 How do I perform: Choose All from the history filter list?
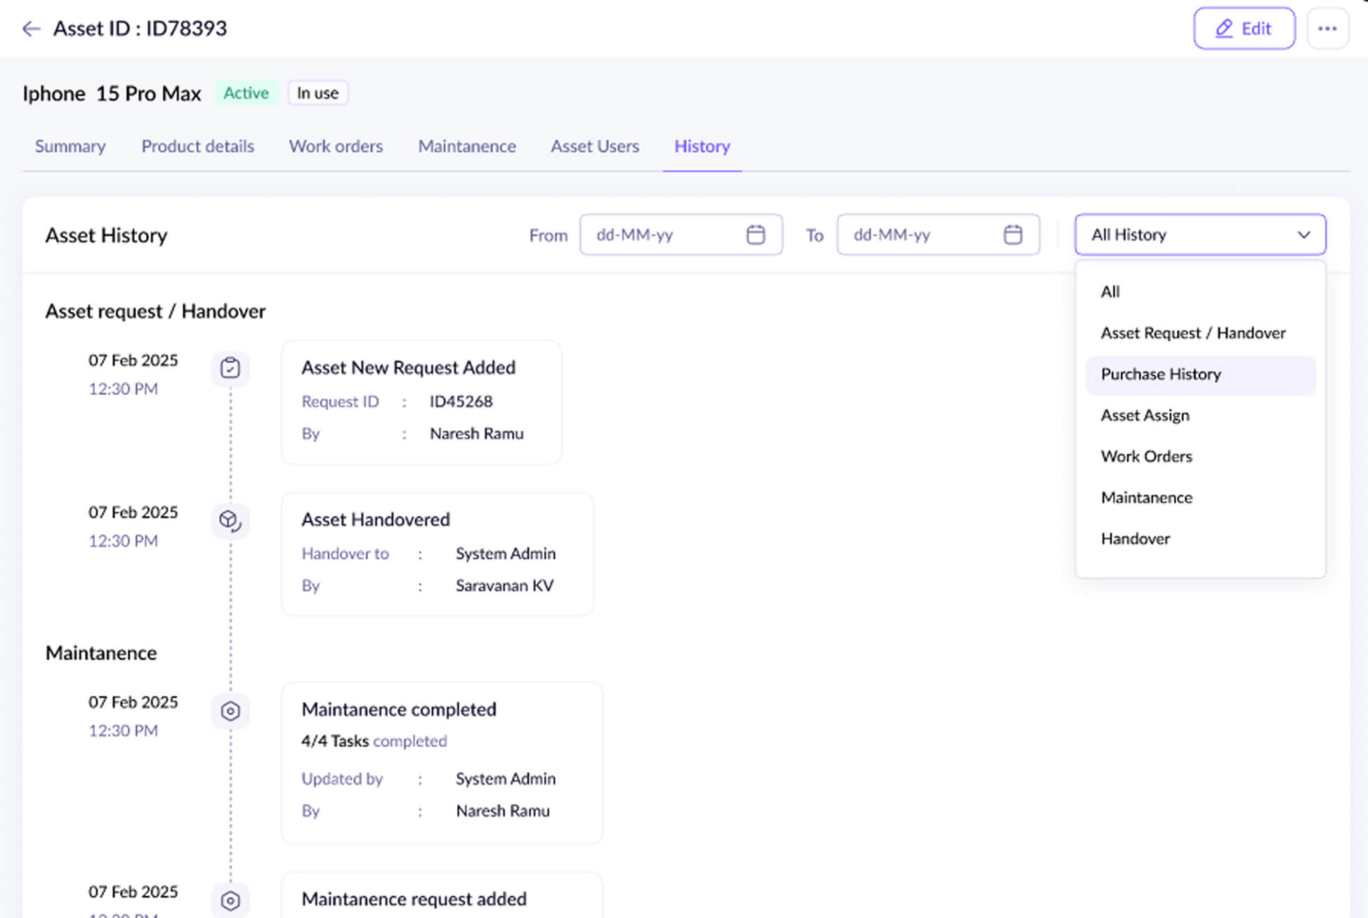point(1200,292)
